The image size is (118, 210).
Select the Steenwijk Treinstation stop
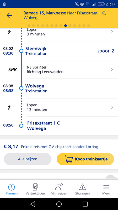[36, 51]
